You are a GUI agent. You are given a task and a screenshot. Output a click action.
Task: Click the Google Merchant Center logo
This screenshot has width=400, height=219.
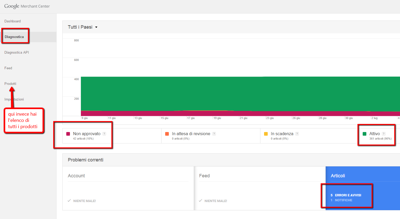27,6
